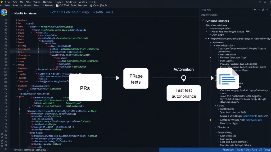Select 'Pest lgpiles' row in right tree

tap(227, 61)
